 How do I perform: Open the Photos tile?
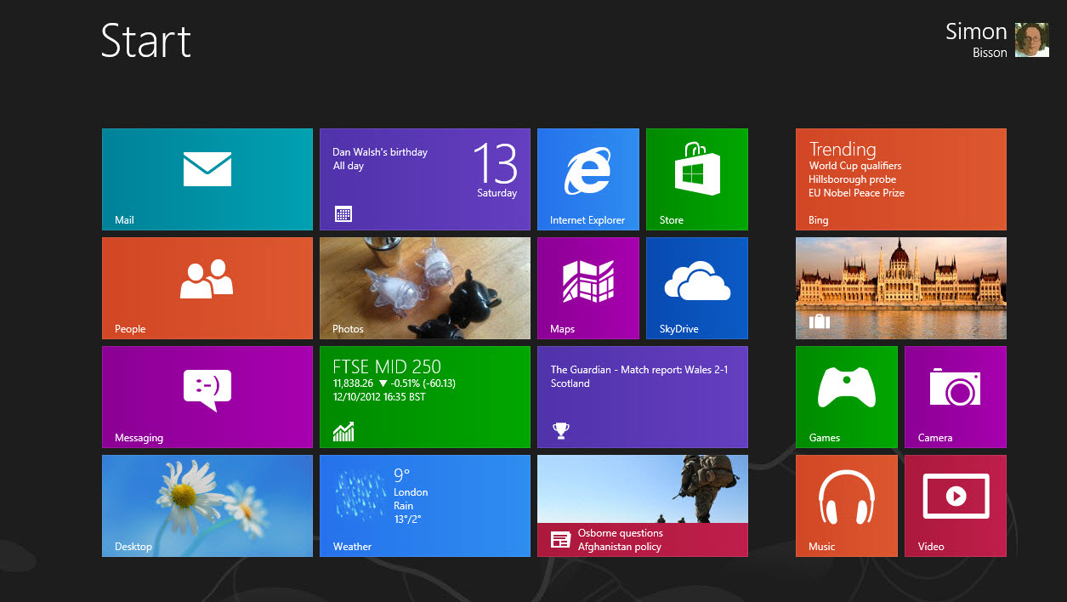click(425, 288)
